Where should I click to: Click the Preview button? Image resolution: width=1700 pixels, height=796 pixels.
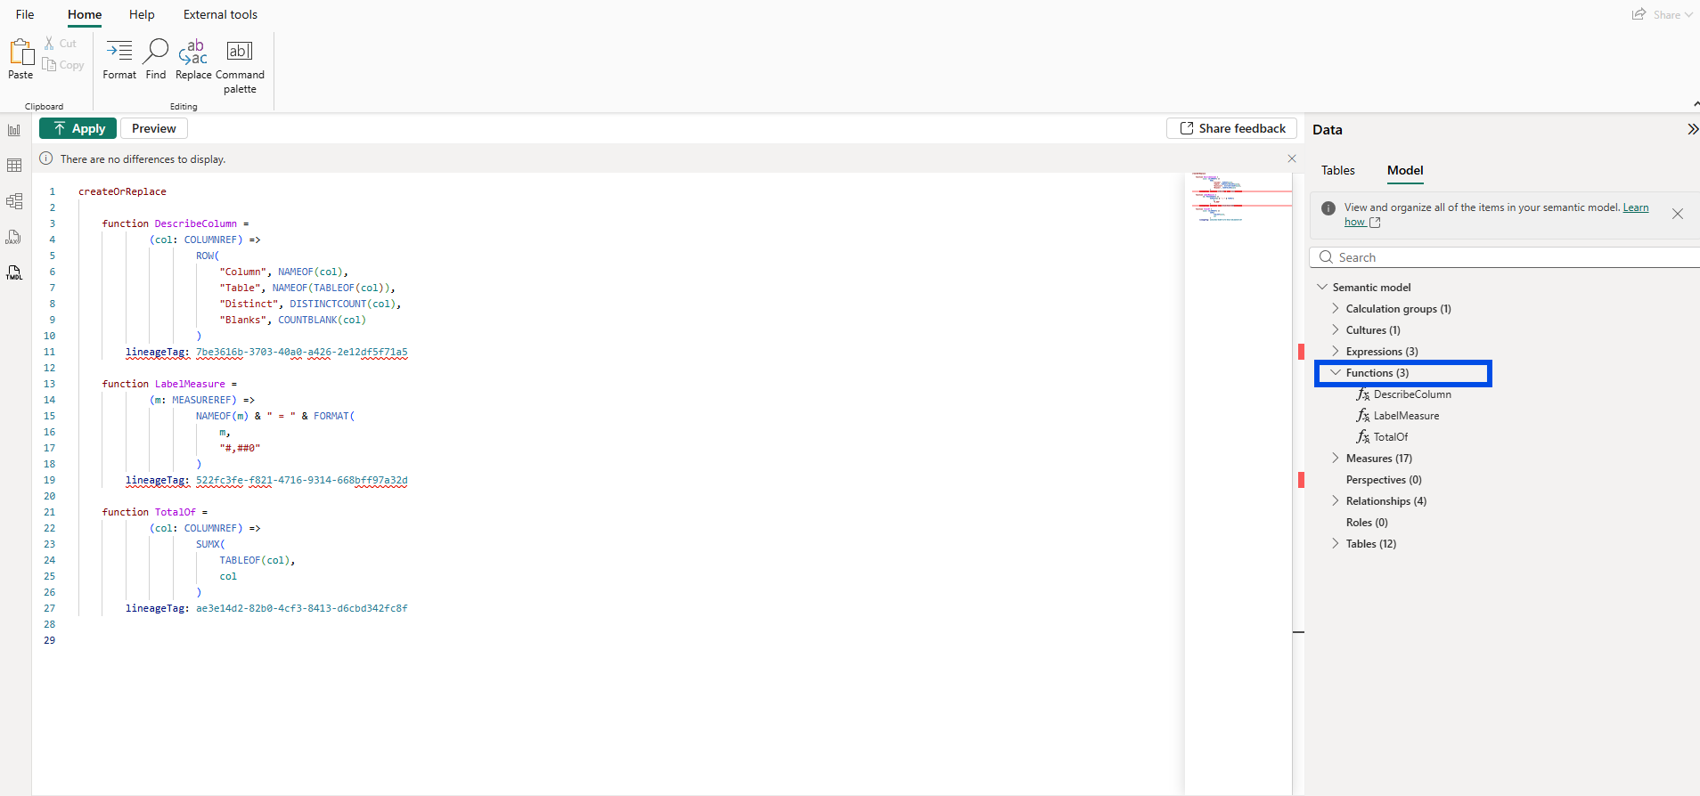pyautogui.click(x=154, y=128)
